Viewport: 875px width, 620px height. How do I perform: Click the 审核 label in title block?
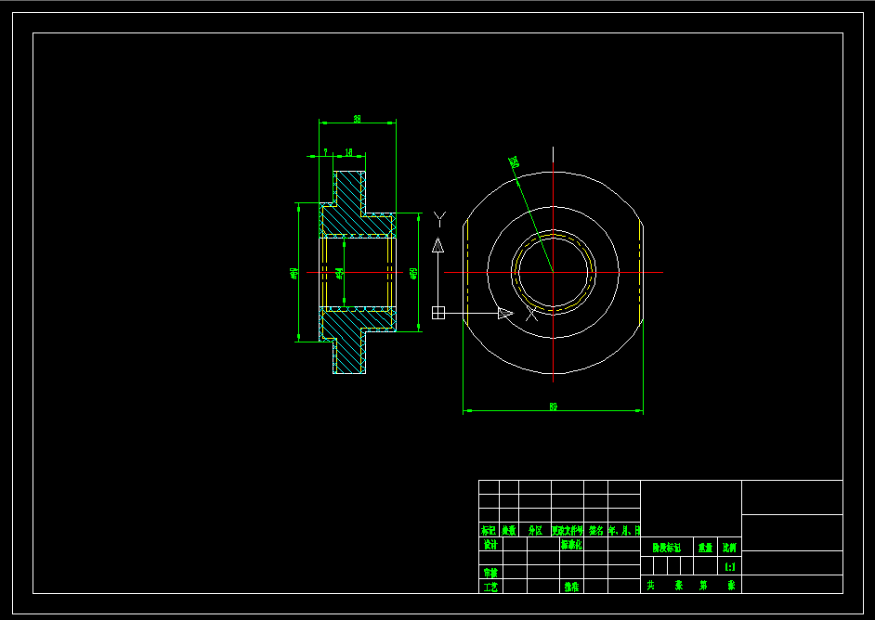[490, 572]
